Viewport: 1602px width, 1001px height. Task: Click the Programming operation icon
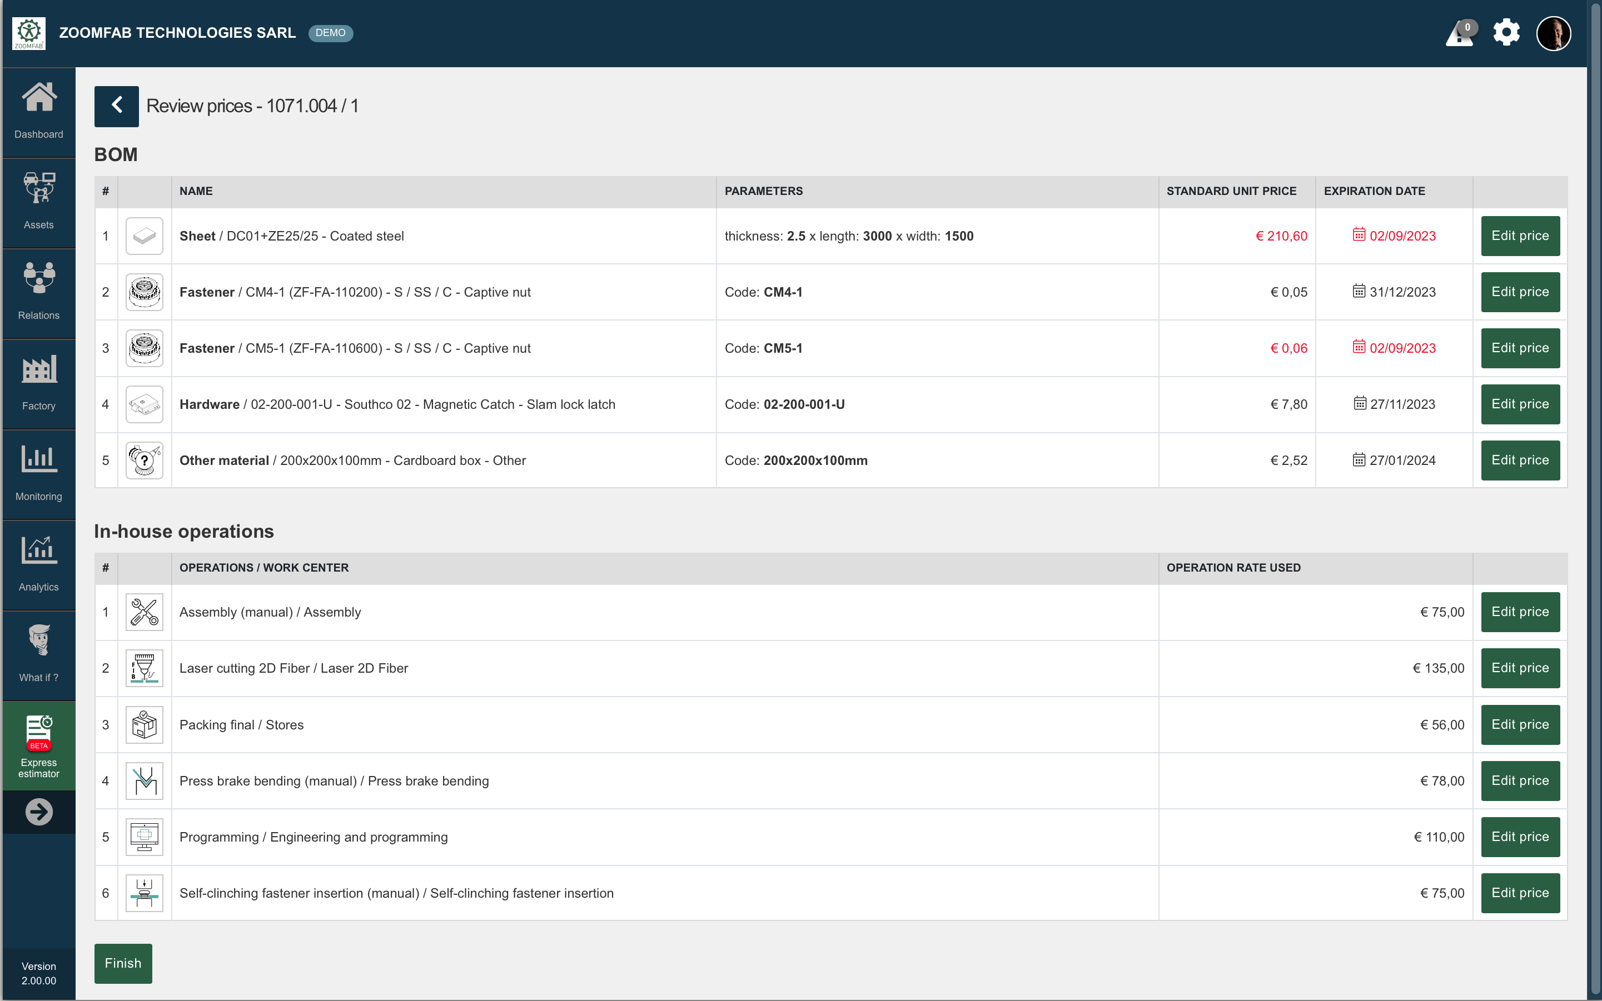coord(145,837)
